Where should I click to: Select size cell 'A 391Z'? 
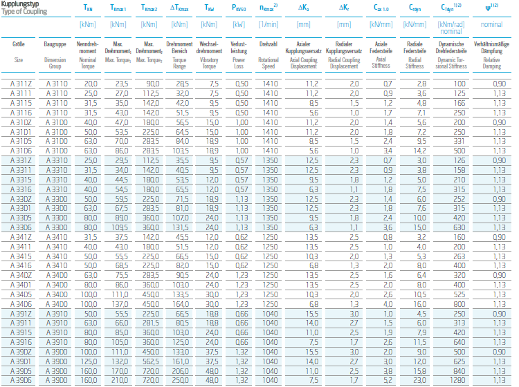21,313
